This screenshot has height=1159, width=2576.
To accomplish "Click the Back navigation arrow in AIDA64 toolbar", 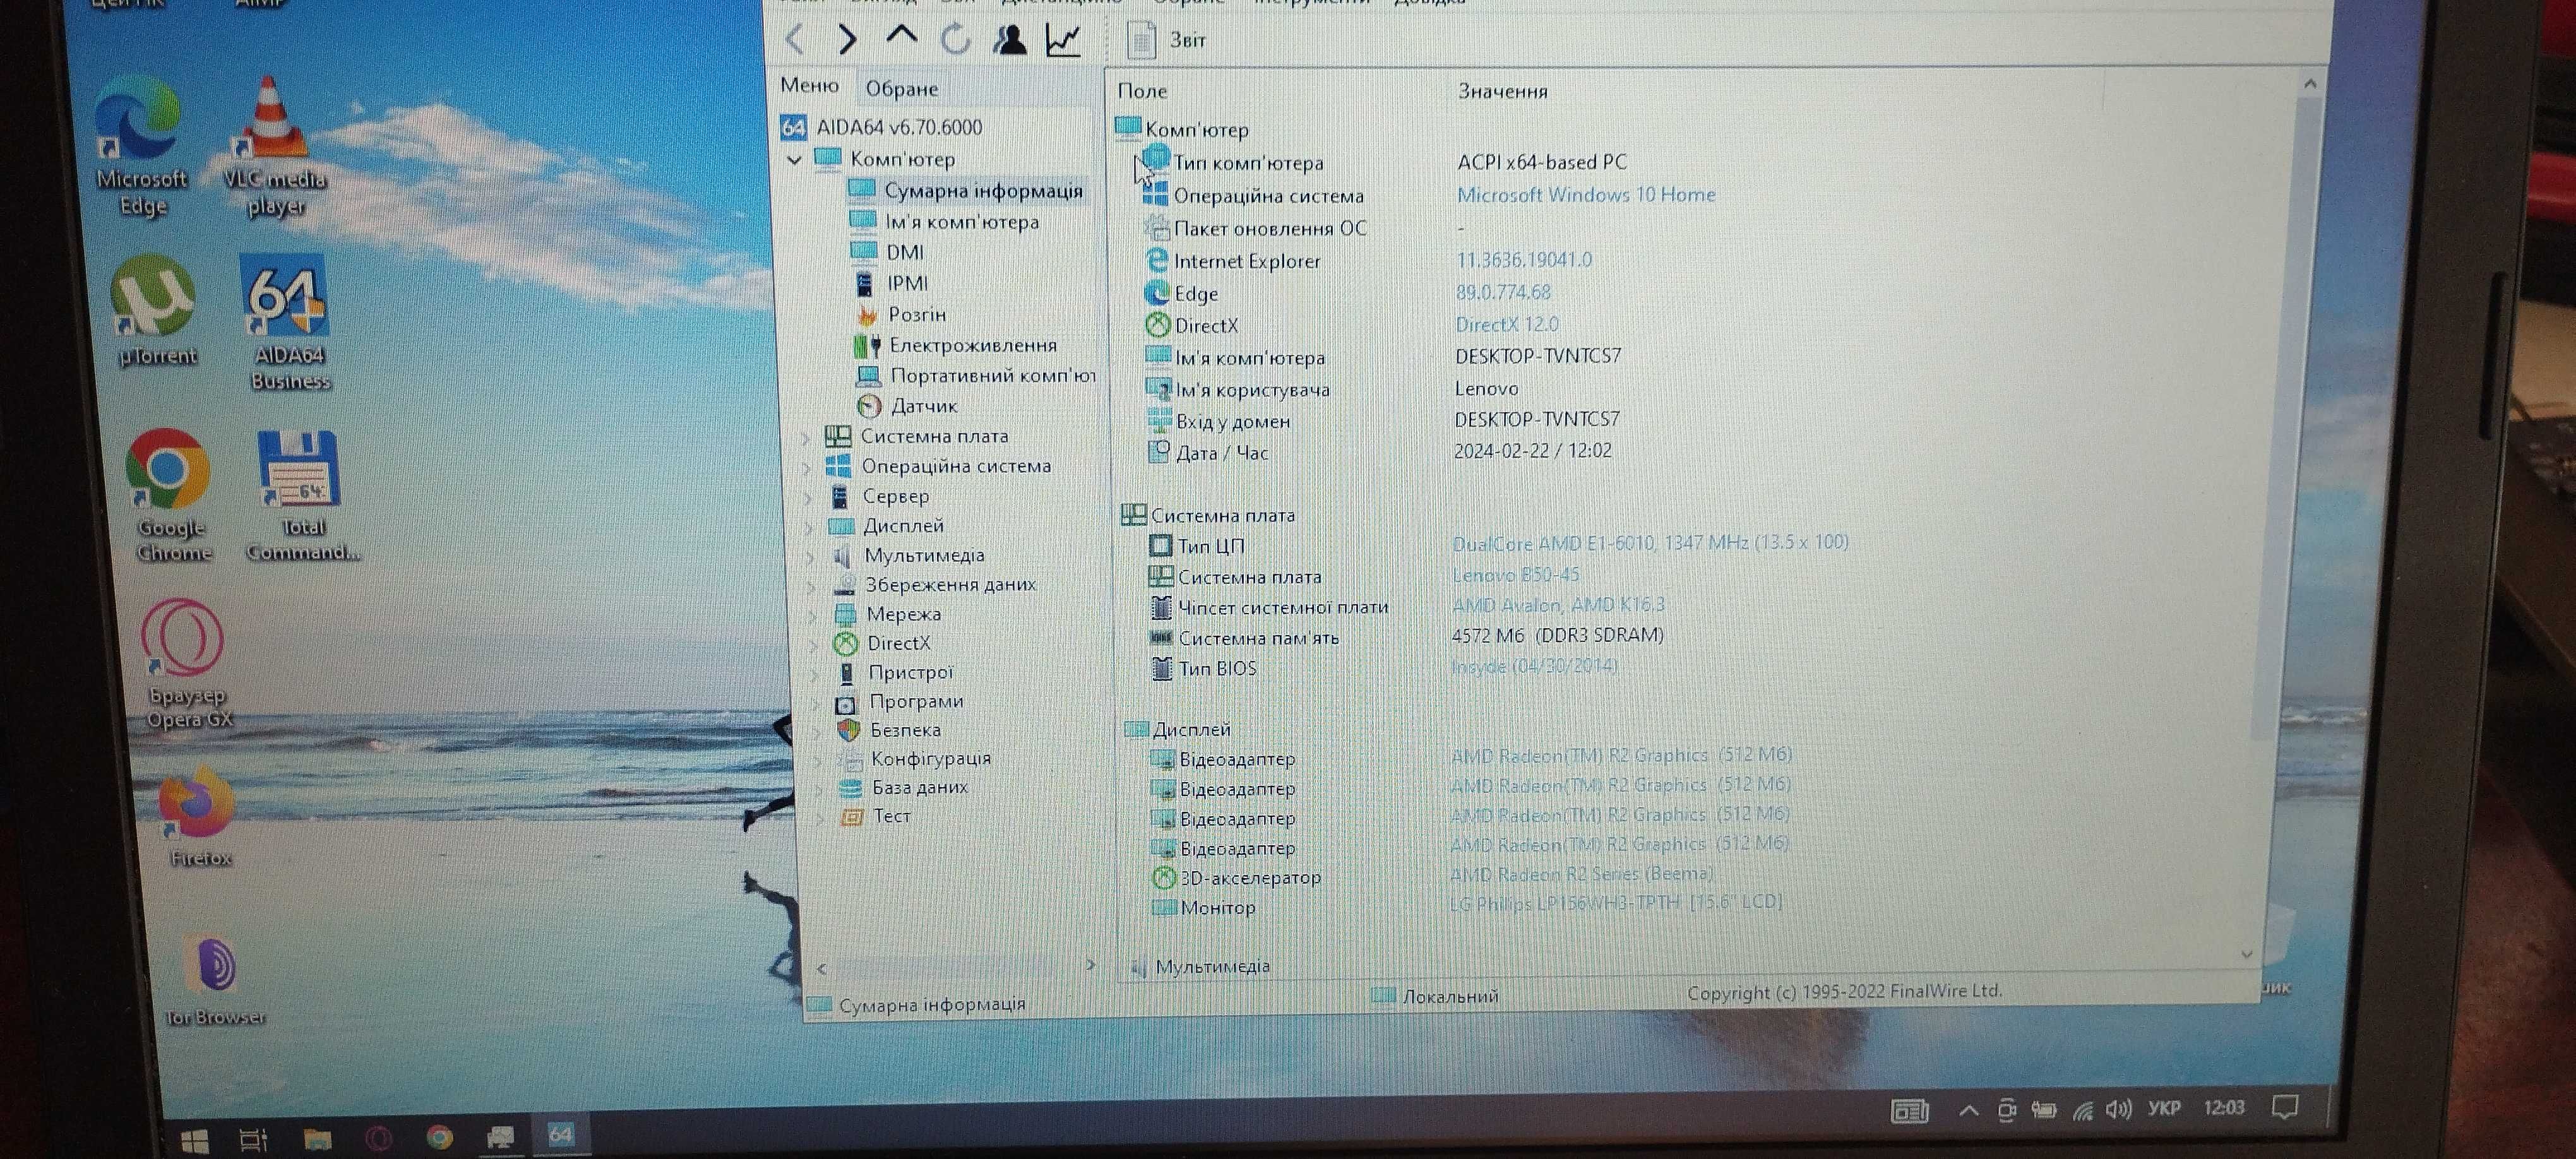I will (x=795, y=40).
